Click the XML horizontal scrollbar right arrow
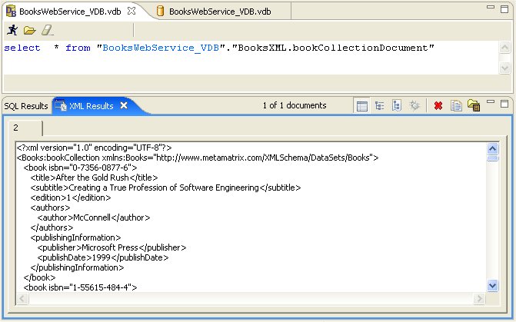The width and height of the screenshot is (516, 322). click(x=479, y=299)
